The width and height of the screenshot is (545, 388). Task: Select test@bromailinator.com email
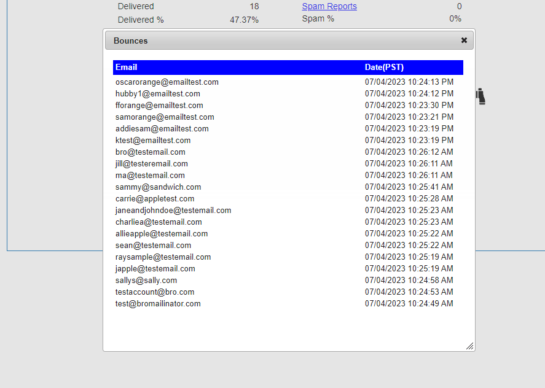point(158,304)
